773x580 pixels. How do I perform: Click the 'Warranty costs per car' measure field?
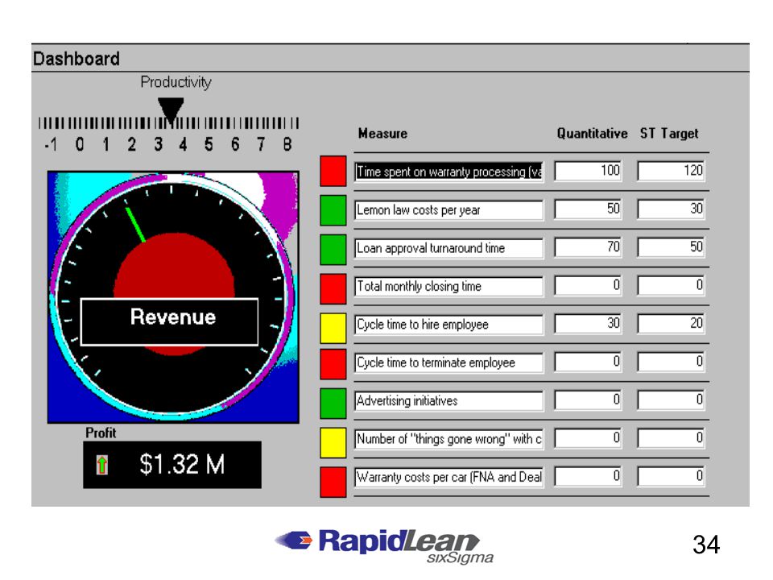pos(449,478)
